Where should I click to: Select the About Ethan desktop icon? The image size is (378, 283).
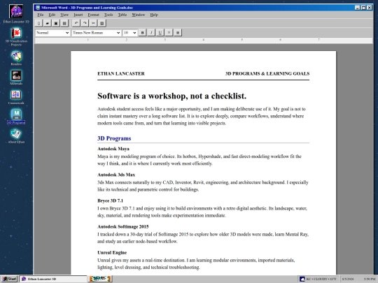16,136
